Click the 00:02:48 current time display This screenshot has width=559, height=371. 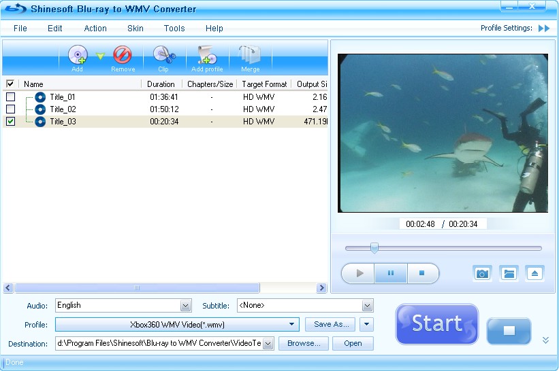coord(420,224)
